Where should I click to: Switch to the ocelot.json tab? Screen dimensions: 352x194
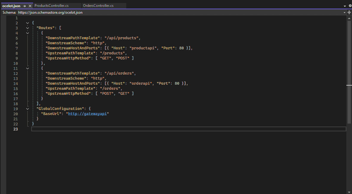coord(11,6)
